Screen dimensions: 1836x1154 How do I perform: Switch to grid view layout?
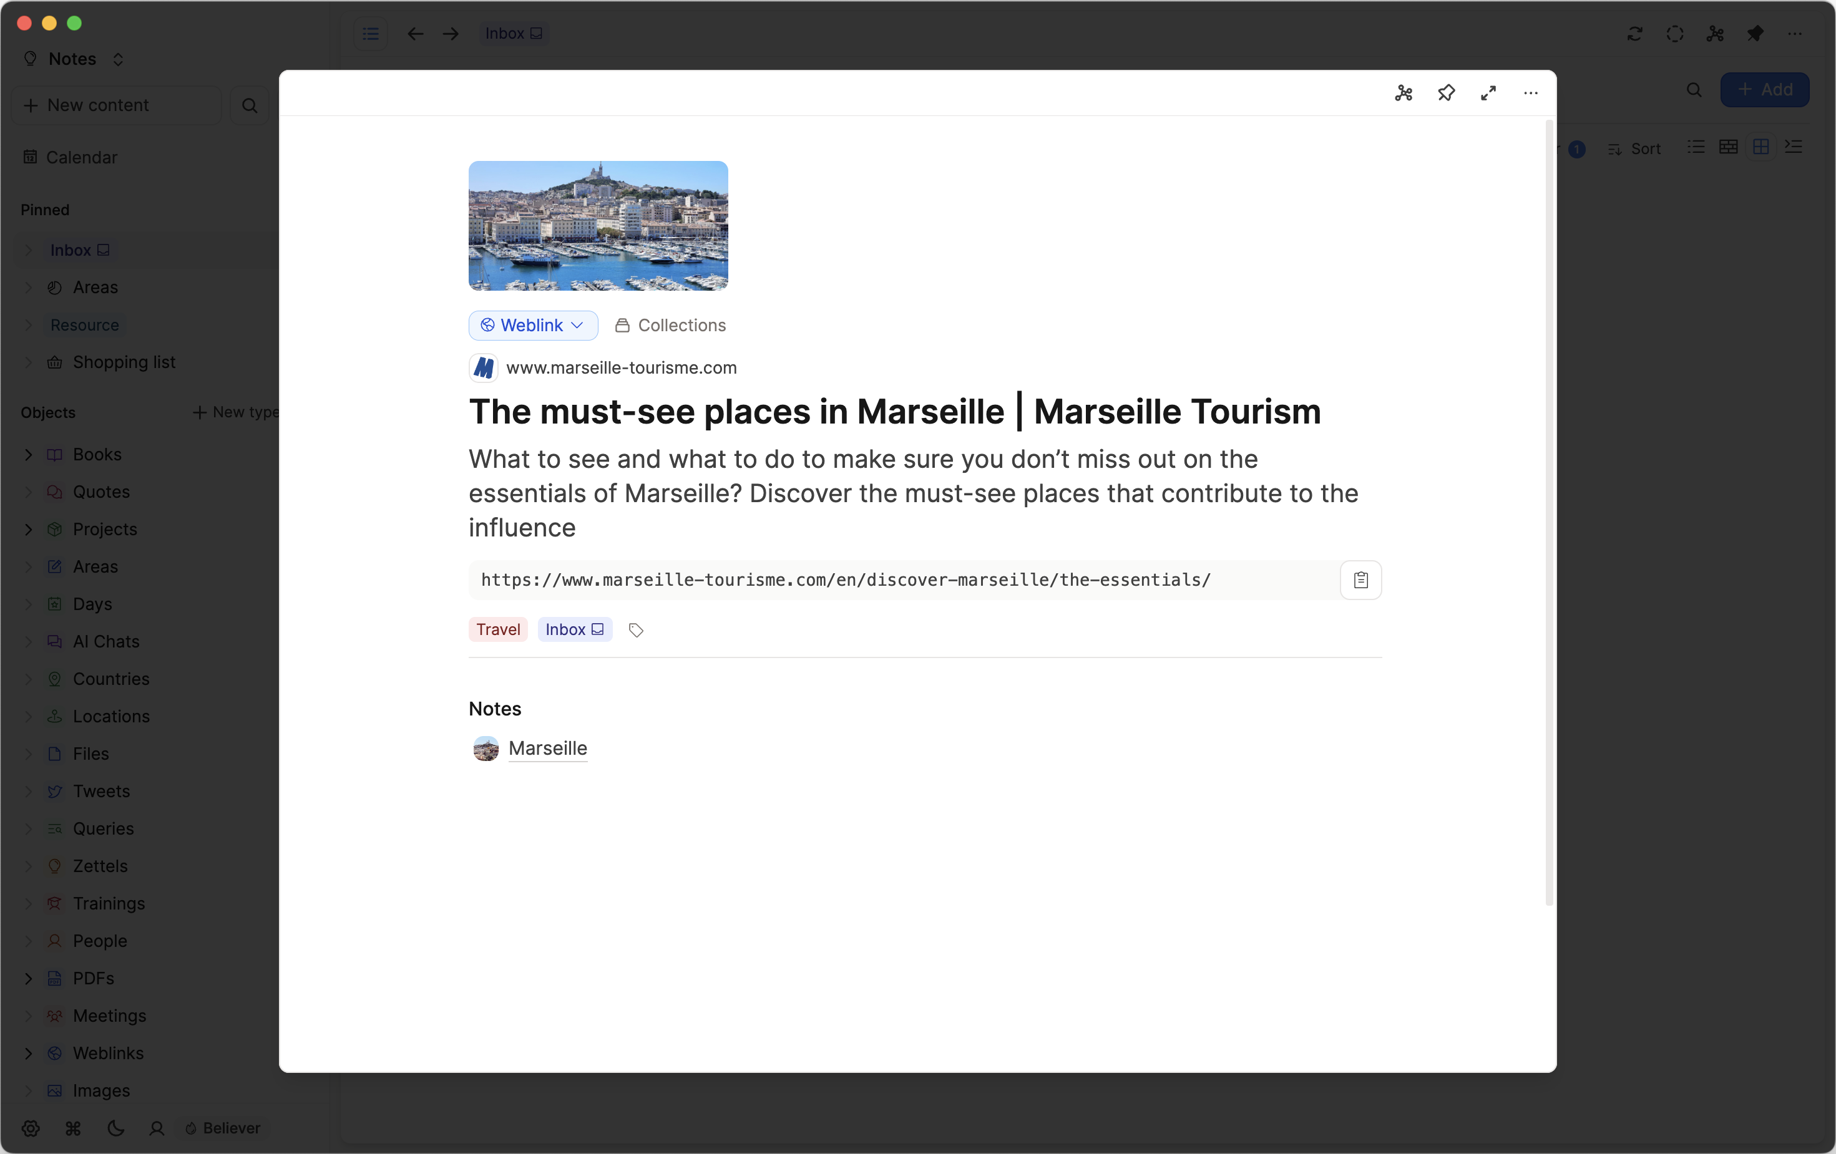tap(1760, 147)
